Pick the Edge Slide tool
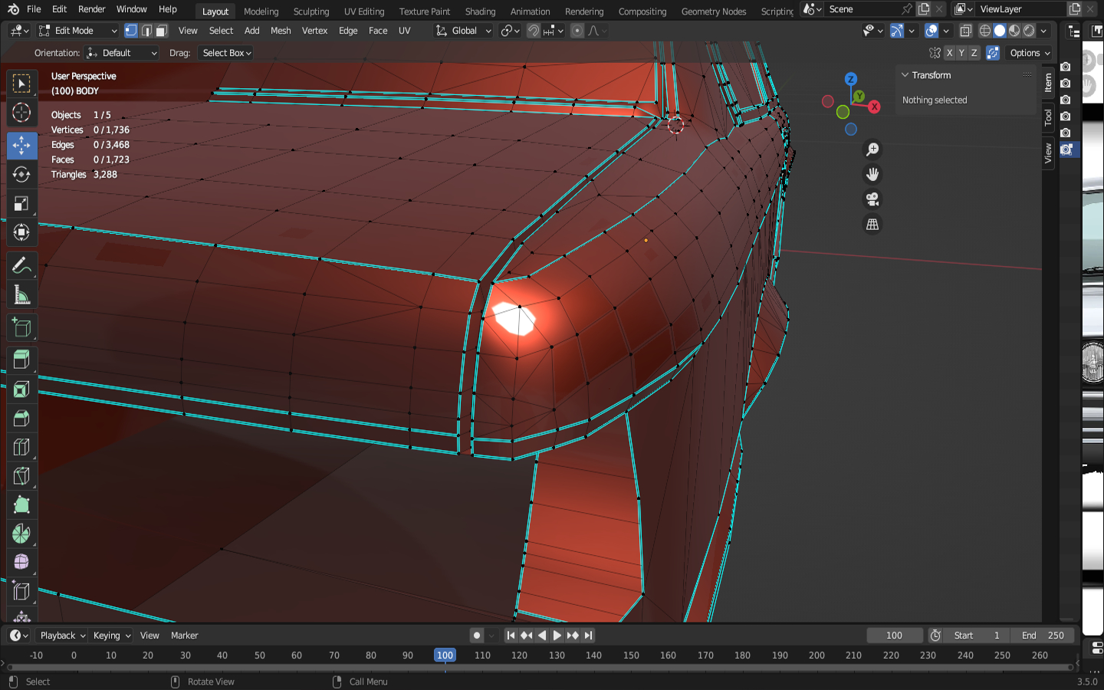This screenshot has width=1104, height=690. [21, 592]
